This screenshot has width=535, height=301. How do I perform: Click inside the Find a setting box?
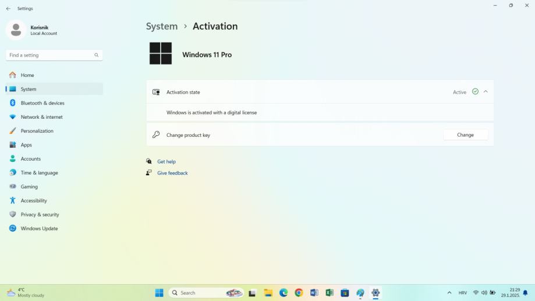(x=54, y=55)
